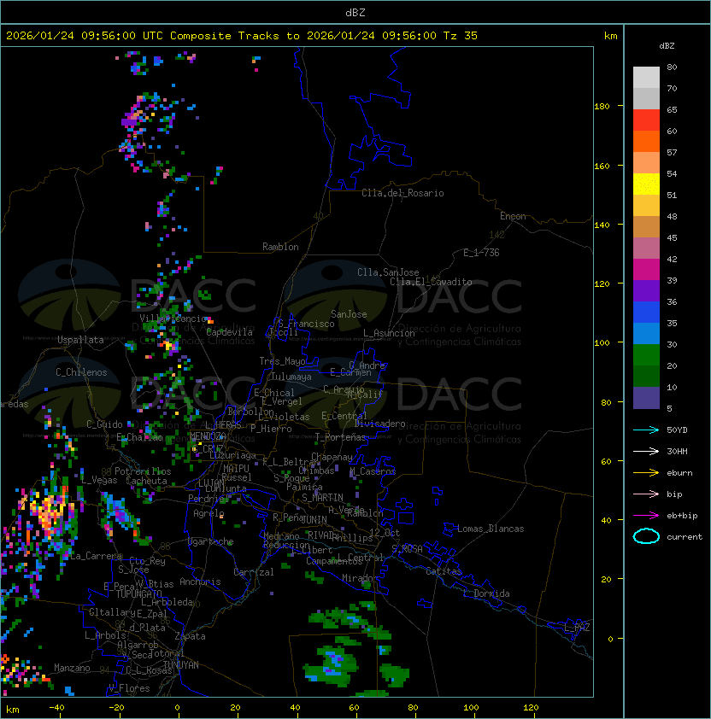This screenshot has width=711, height=719.
Task: Click the '-40' tick on the horizontal km axis
Action: 56,708
